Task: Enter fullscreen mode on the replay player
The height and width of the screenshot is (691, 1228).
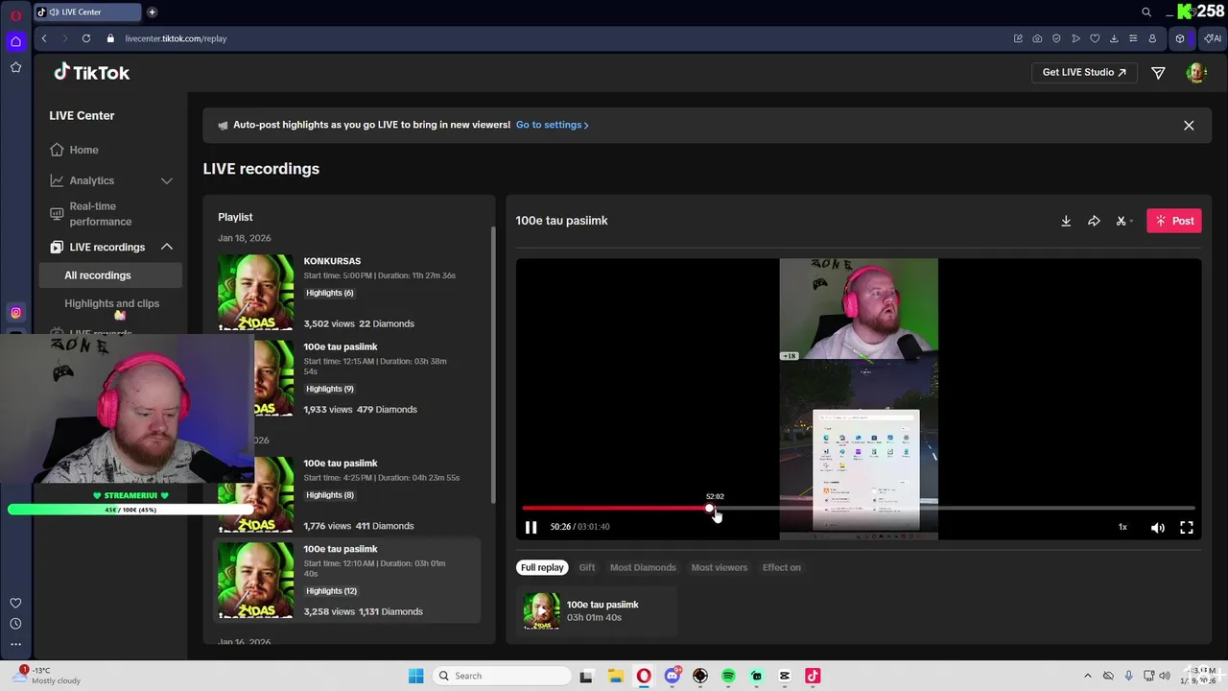Action: click(x=1187, y=527)
